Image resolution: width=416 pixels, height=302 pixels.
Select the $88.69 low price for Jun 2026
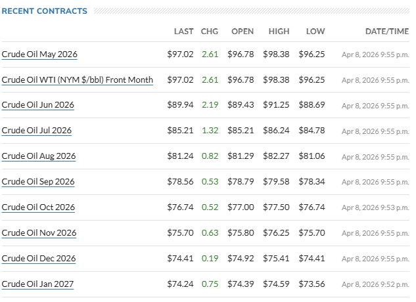pyautogui.click(x=312, y=105)
